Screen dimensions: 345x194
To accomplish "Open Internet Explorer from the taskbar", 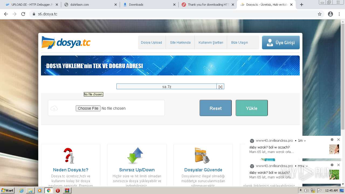I will tap(21, 190).
